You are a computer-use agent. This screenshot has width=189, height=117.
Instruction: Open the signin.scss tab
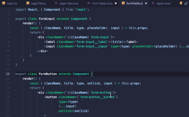click(163, 3)
